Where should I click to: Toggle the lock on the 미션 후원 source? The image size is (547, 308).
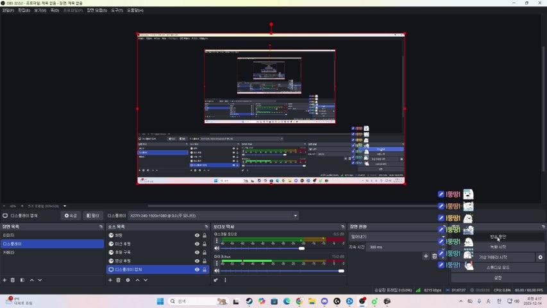[x=206, y=244]
